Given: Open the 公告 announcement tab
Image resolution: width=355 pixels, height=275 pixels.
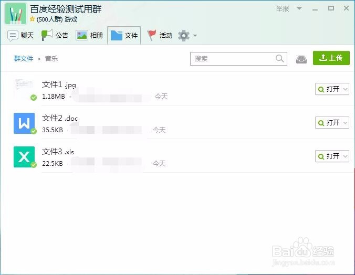Looking at the screenshot, I should (x=55, y=35).
